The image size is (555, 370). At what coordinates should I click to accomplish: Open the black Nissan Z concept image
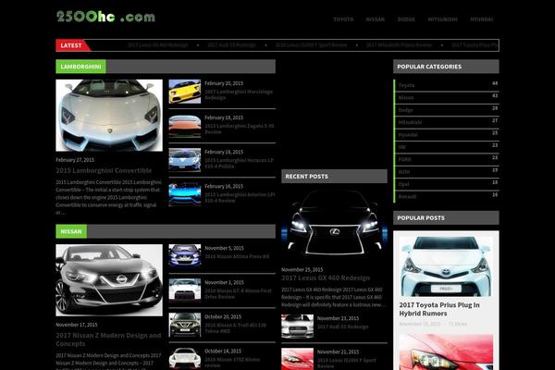click(x=109, y=280)
